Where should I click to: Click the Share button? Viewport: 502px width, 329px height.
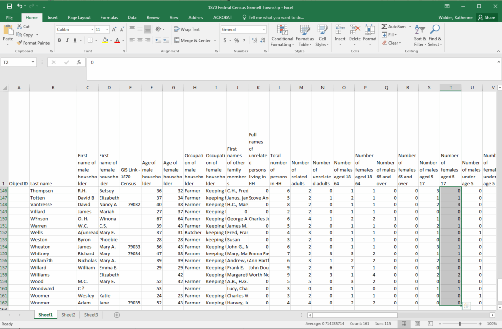pyautogui.click(x=487, y=17)
